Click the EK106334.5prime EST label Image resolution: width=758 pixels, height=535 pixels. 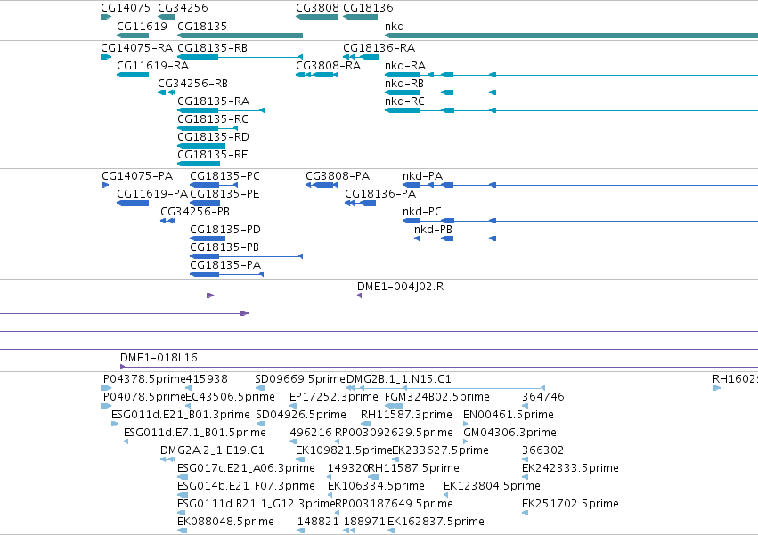[377, 487]
